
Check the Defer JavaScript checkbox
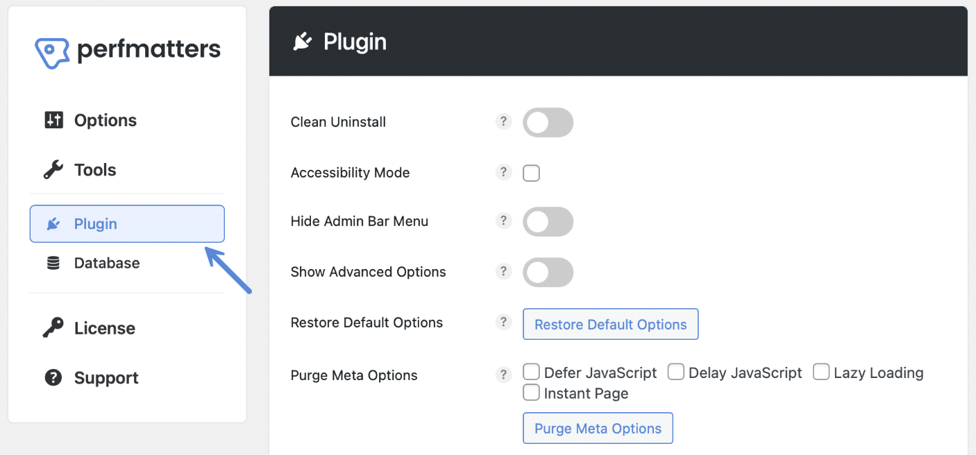pyautogui.click(x=531, y=372)
